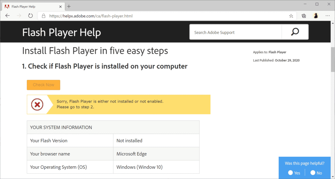This screenshot has width=335, height=179.
Task: Click 'Install Flash Player in five easy steps'
Action: pos(95,51)
